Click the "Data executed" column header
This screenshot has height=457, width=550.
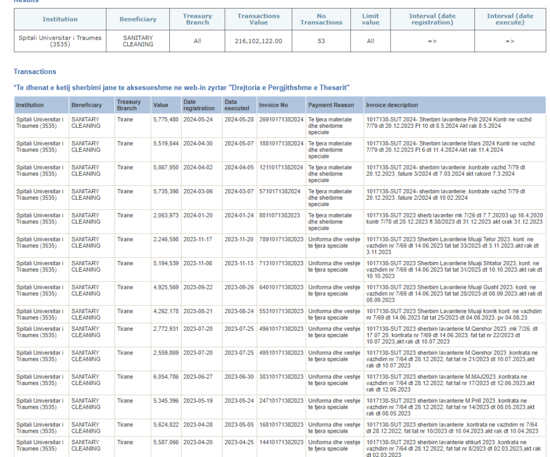[237, 105]
